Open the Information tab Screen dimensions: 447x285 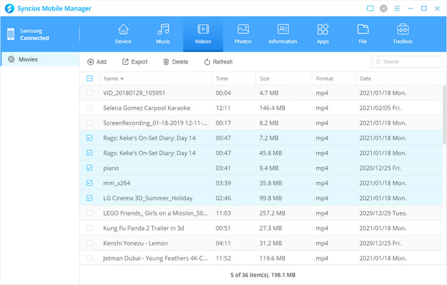tap(283, 34)
